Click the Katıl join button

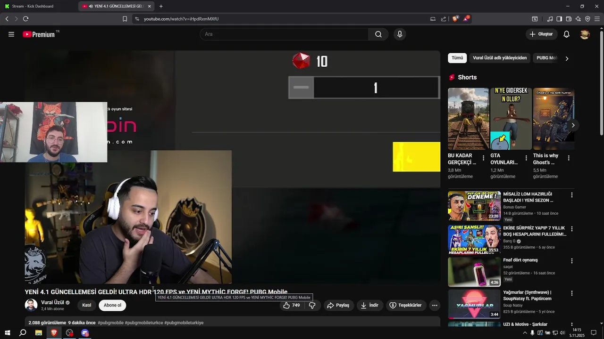[x=87, y=305]
